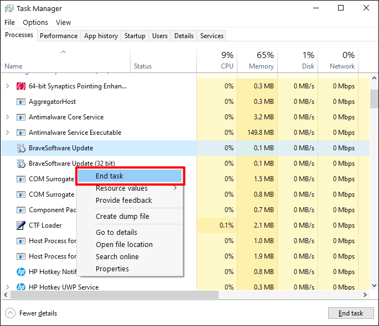Choose Search online in the context menu
The width and height of the screenshot is (379, 326).
coord(130,257)
